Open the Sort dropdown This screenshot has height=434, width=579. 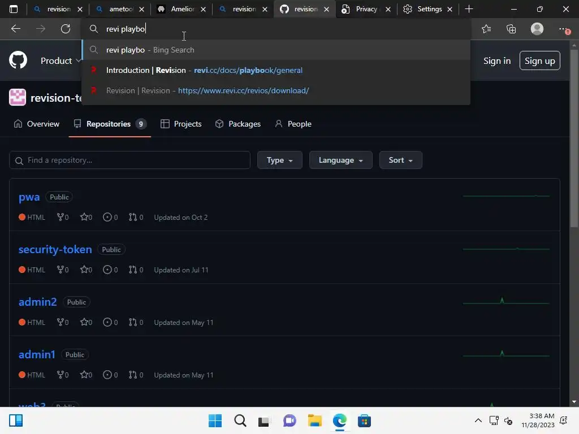click(x=401, y=160)
